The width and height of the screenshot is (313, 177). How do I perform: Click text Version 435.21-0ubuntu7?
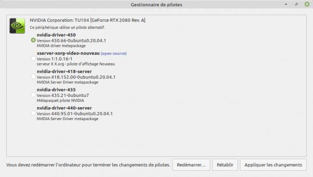point(63,95)
